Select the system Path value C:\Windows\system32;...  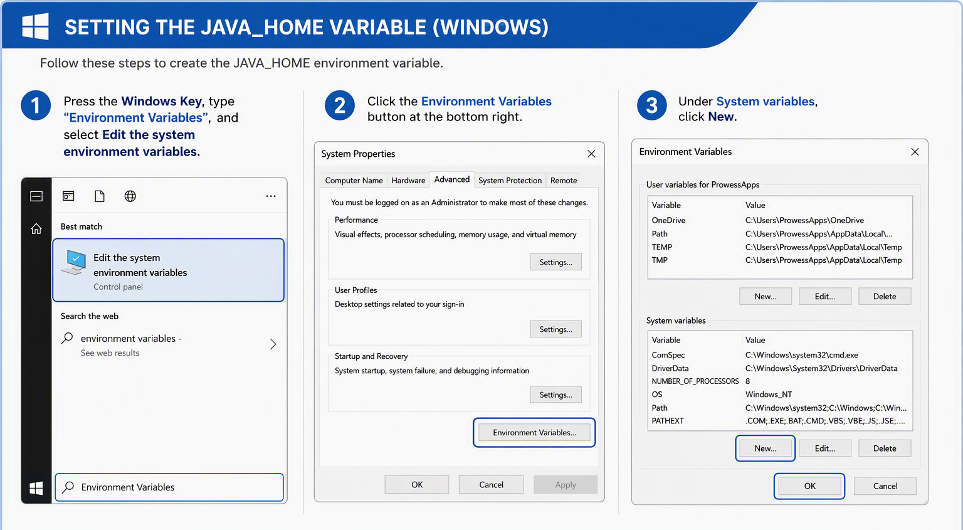pos(826,408)
